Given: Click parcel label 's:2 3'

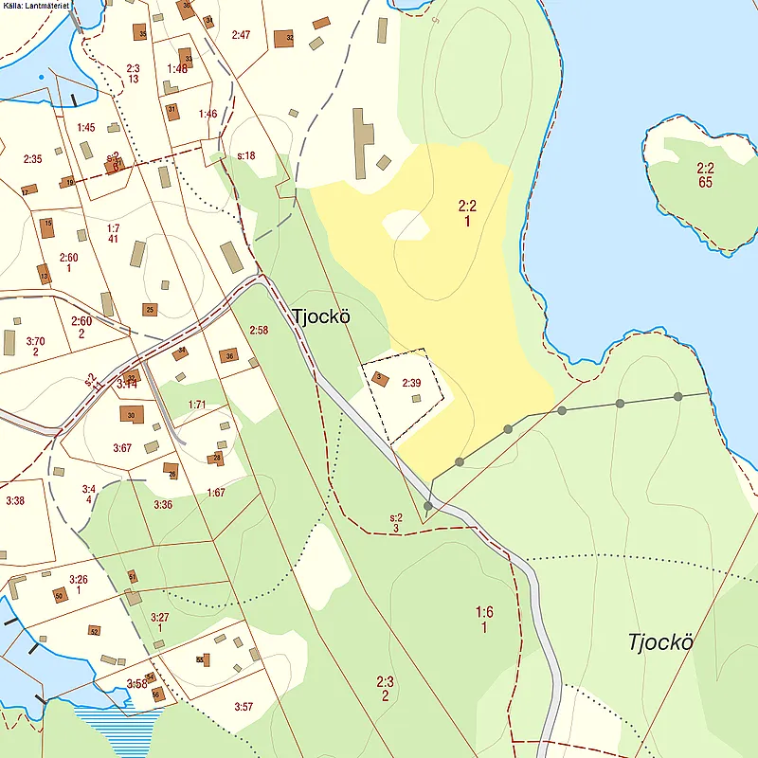Looking at the screenshot, I should (396, 524).
